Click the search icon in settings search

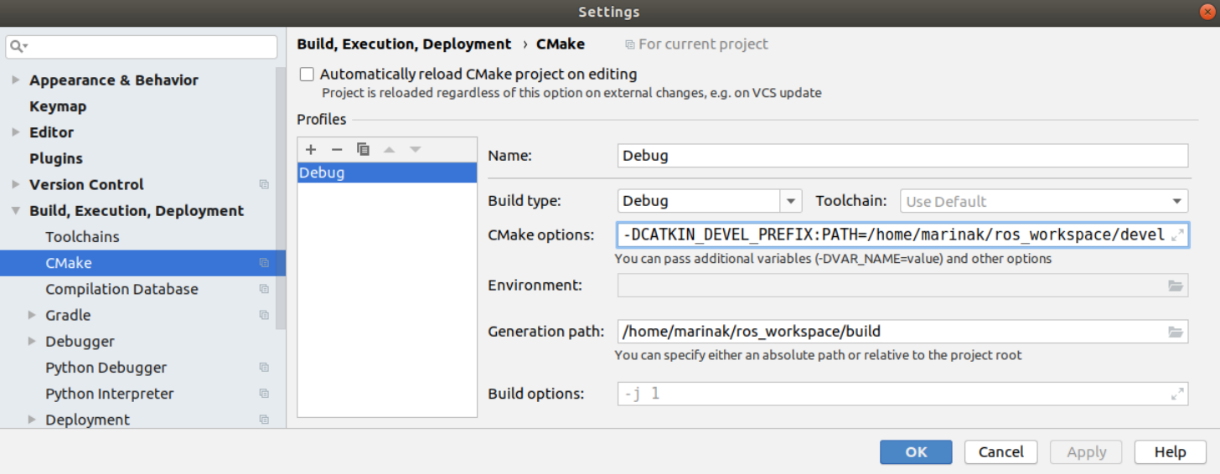point(18,47)
